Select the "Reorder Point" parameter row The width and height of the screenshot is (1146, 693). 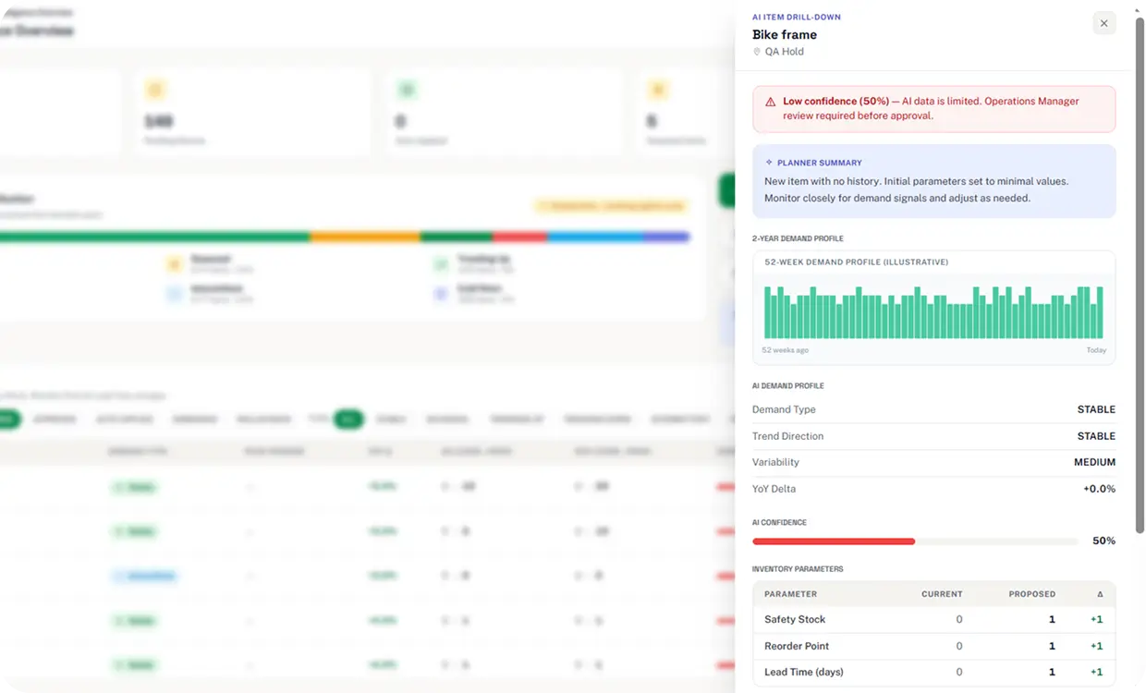pyautogui.click(x=933, y=646)
